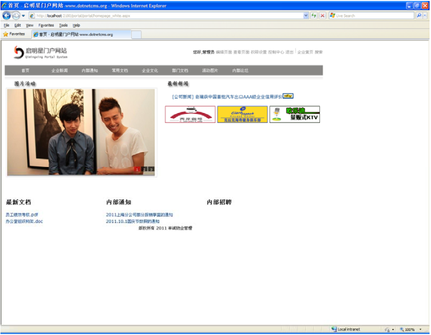Open 常用文档 in the navigation bar
This screenshot has width=431, height=335.
tap(120, 70)
